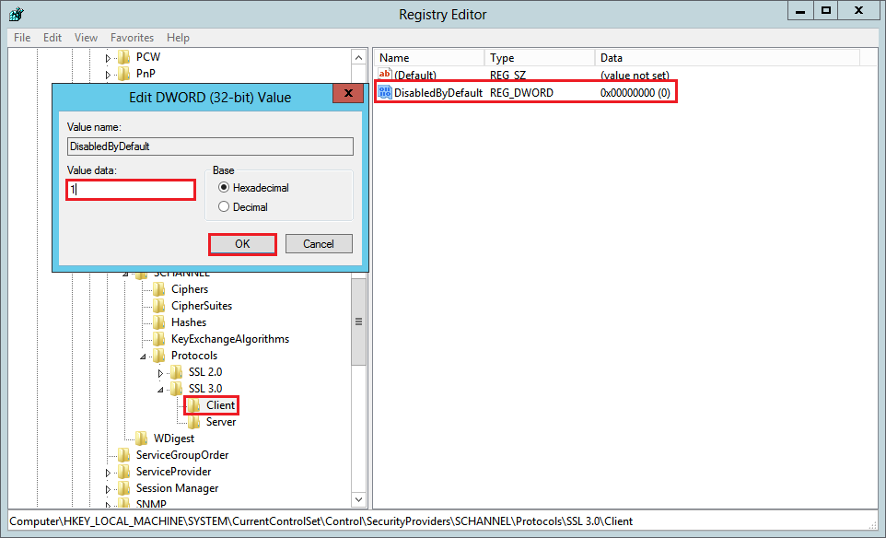Cancel the Edit DWORD dialog

(318, 244)
